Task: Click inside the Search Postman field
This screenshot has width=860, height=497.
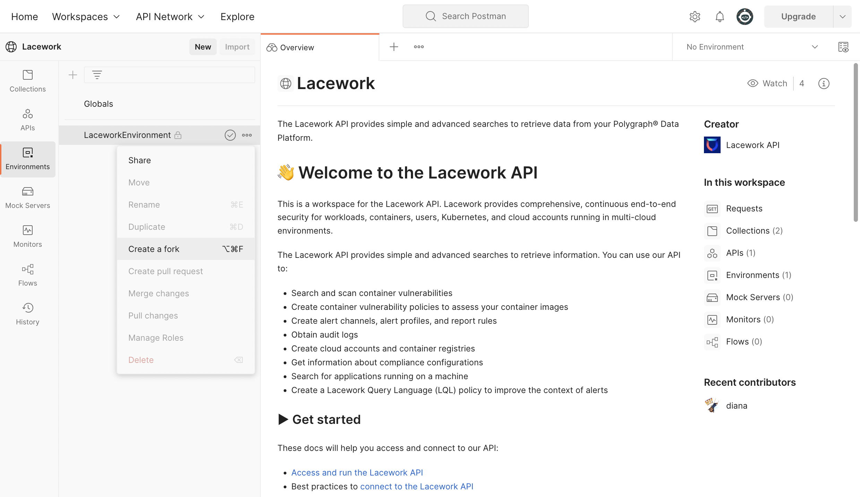Action: tap(465, 16)
